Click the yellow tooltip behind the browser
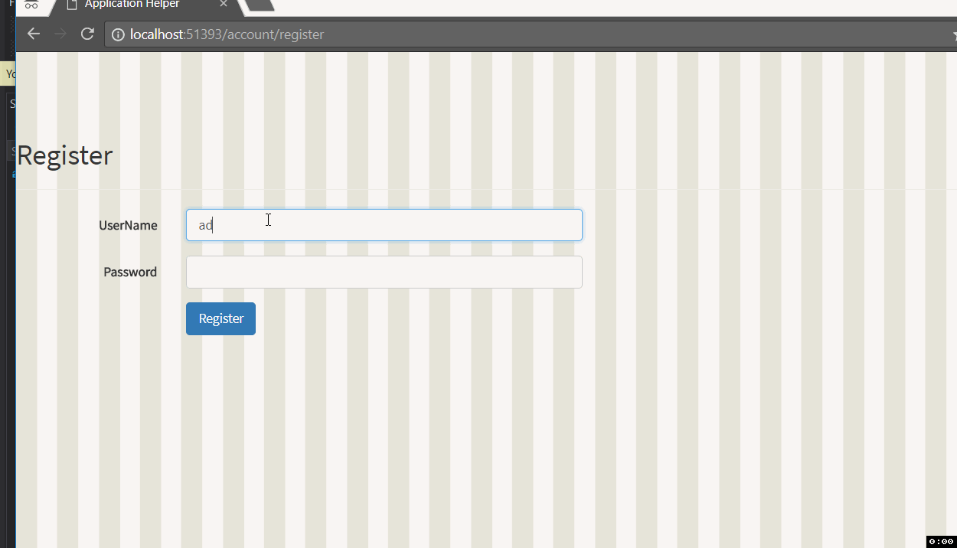The image size is (957, 548). tap(10, 73)
